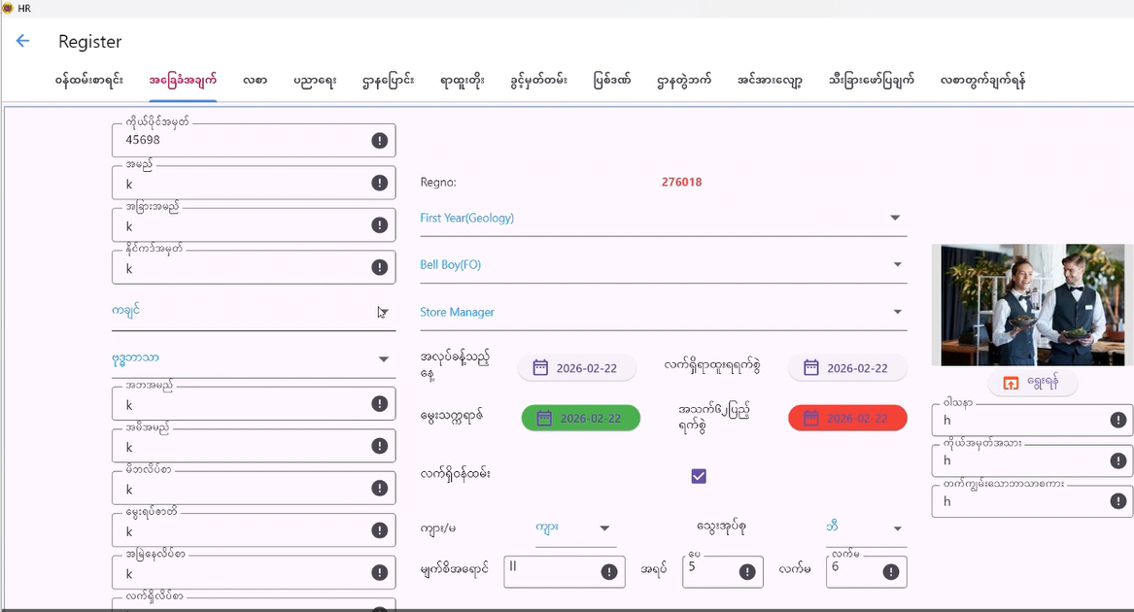Viewport: 1134px width, 612px height.
Task: Click the alert icon in the အမည် field
Action: 380,183
